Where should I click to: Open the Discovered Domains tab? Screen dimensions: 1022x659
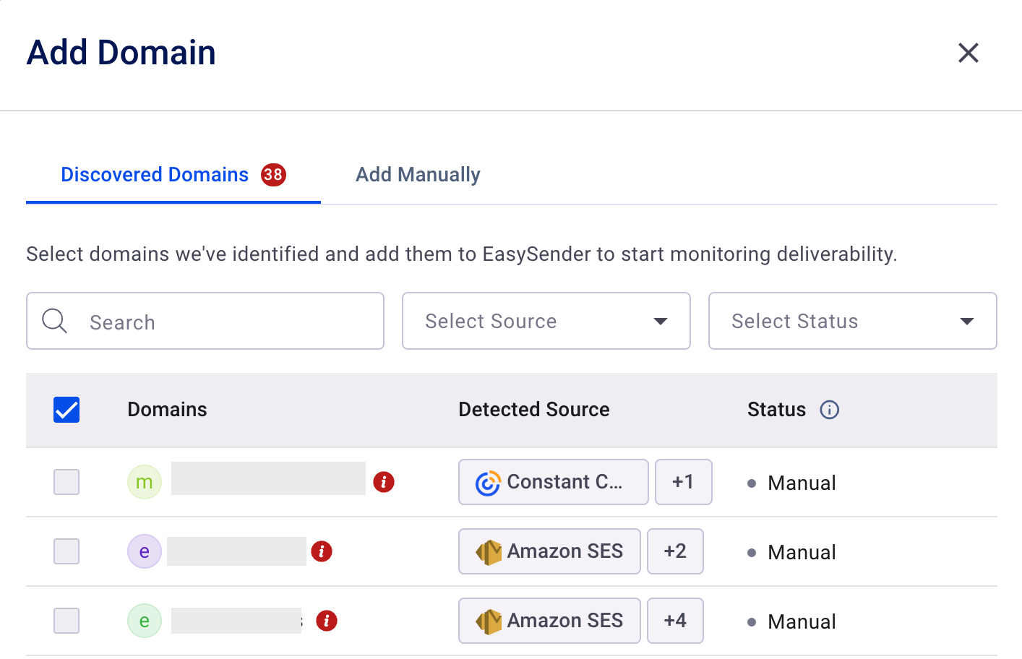click(155, 175)
